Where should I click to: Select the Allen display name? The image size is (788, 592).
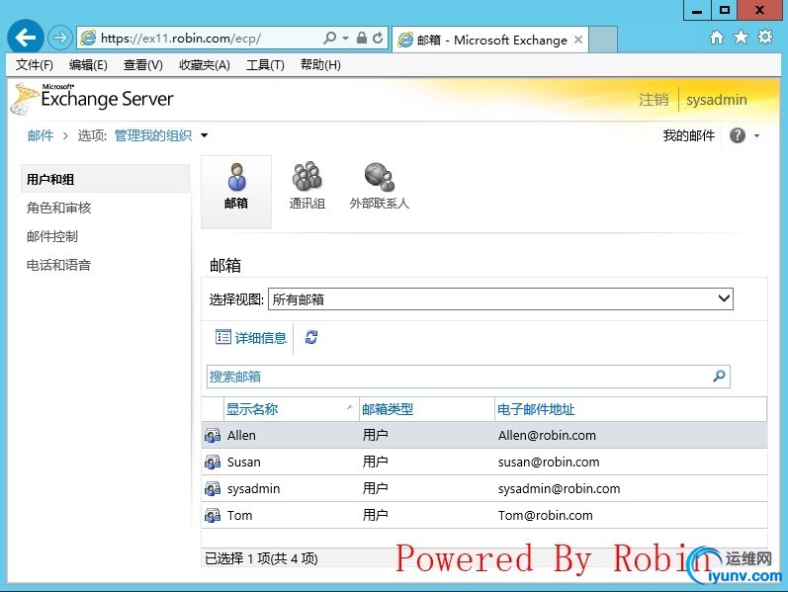tap(241, 435)
